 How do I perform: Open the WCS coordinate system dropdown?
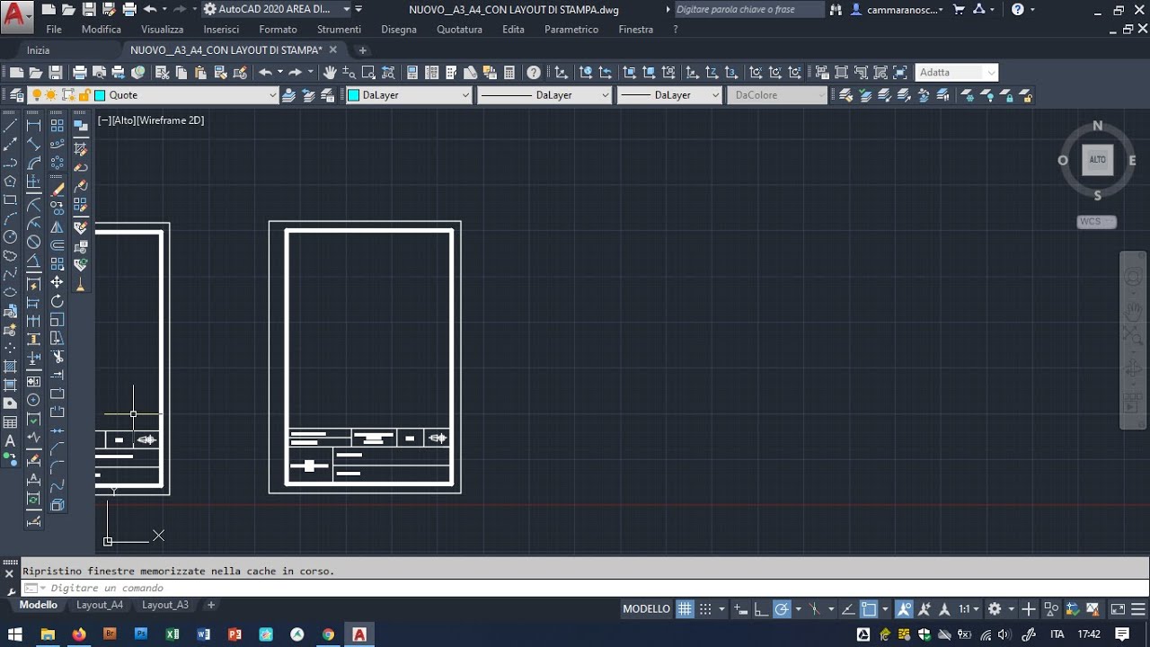pyautogui.click(x=1097, y=222)
